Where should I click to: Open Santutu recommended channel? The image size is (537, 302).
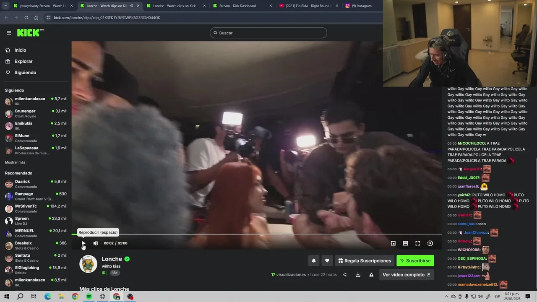(36, 258)
